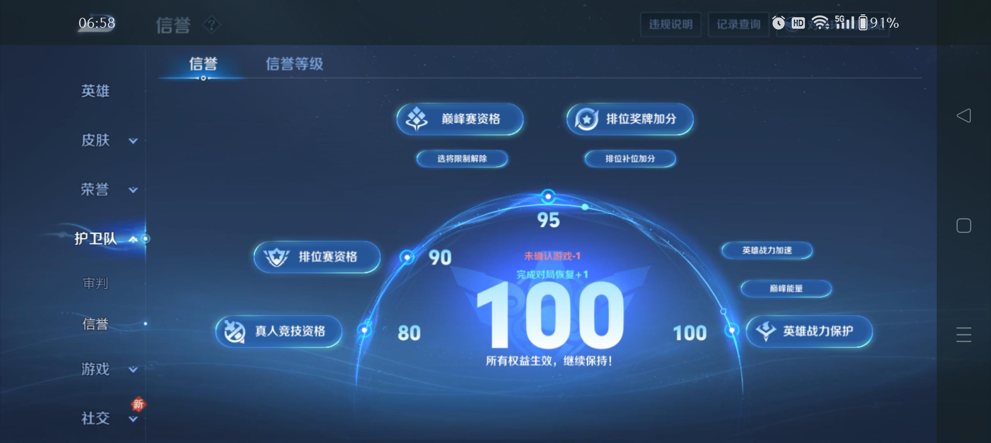Tap the right 100 marker node on arc

pos(732,330)
